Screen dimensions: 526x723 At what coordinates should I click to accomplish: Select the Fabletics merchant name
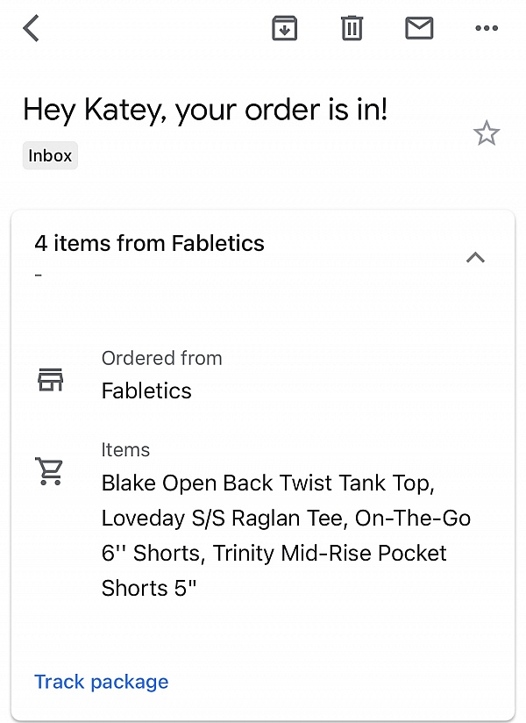(146, 391)
